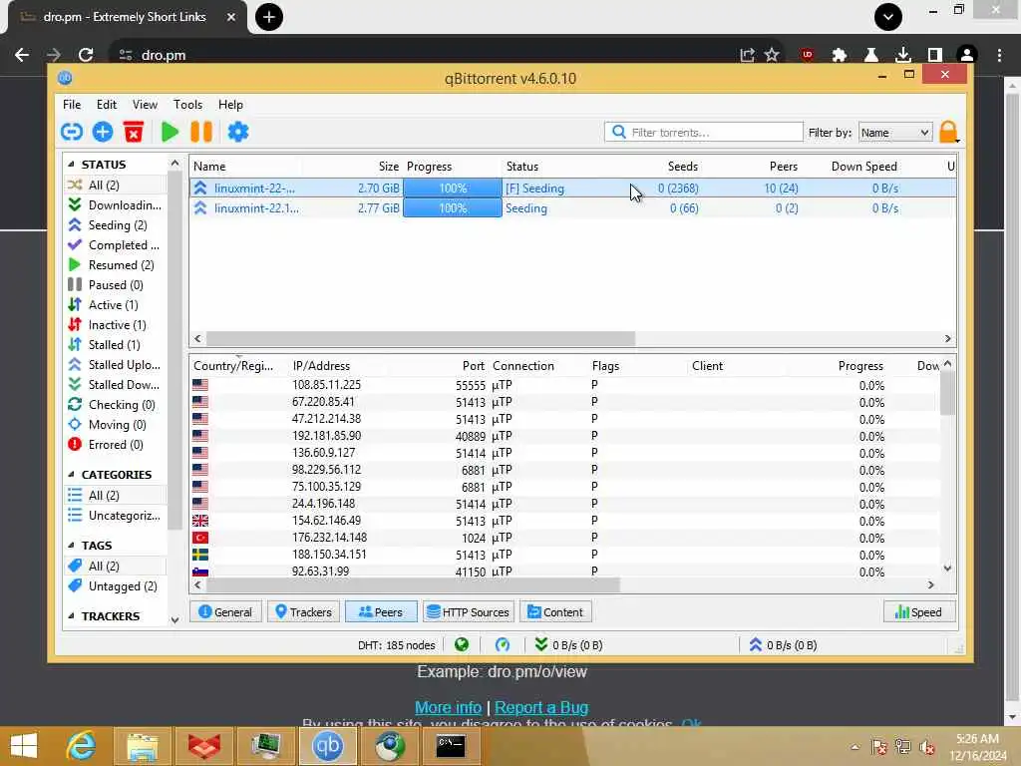Screen dimensions: 1021x766
Task: Select peer 108.85.11.225
Action: pos(565,385)
